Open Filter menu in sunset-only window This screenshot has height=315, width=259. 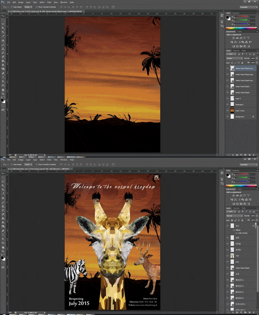click(49, 2)
